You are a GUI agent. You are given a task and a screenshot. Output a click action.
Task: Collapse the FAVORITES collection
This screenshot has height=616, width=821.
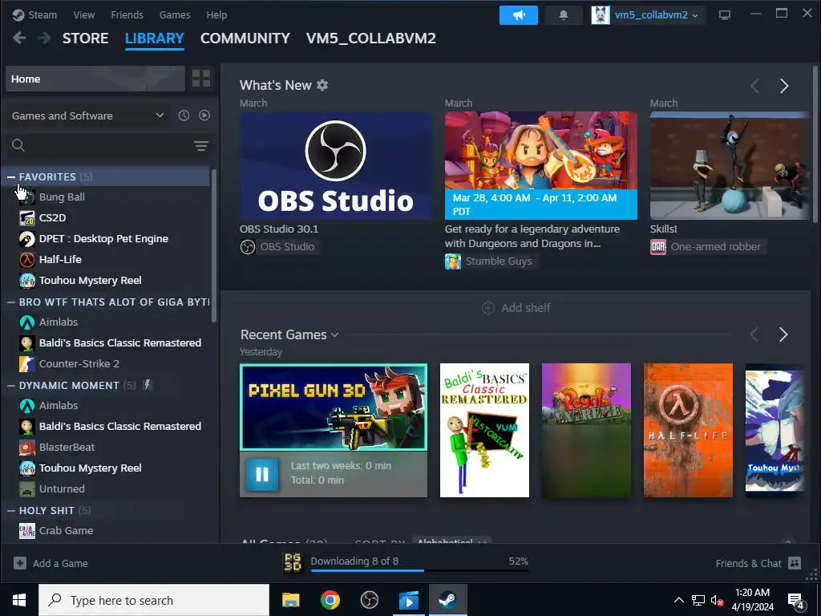tap(11, 177)
